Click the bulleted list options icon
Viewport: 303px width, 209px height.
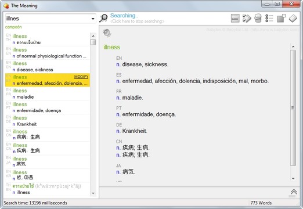[269, 18]
